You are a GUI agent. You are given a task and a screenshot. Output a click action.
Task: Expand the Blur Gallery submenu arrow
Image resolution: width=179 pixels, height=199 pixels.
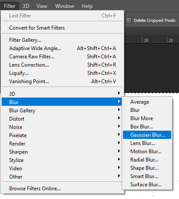click(x=119, y=110)
